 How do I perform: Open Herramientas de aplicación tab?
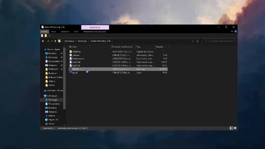[95, 31]
